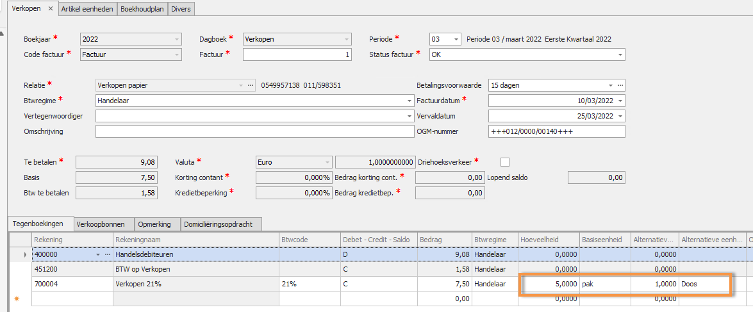The image size is (753, 312).
Task: Select the 1,0000 alternative quantity cell
Action: (x=654, y=284)
